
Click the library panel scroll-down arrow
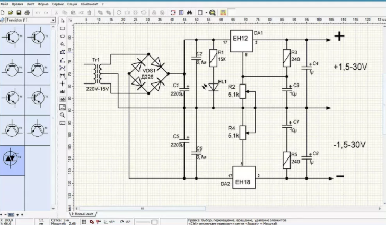[x=54, y=209]
